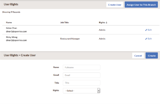Viewport: 160px width, 104px height.
Task: Click the Create User button
Action: tap(115, 5)
